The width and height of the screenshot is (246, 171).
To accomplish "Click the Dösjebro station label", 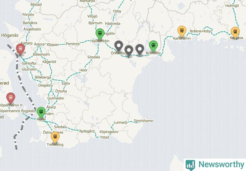I will (x=46, y=85).
